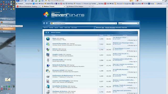
Task: Open the Installation & Setup forum link
Action: (x=60, y=86)
